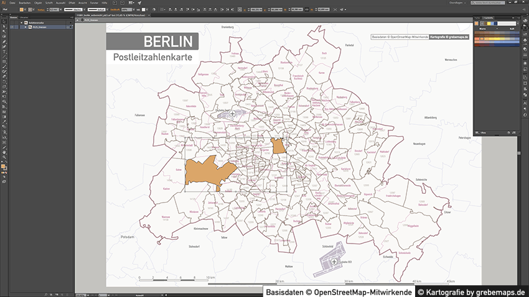The width and height of the screenshot is (529, 297).
Task: Choose the Hand tool
Action: [4, 152]
